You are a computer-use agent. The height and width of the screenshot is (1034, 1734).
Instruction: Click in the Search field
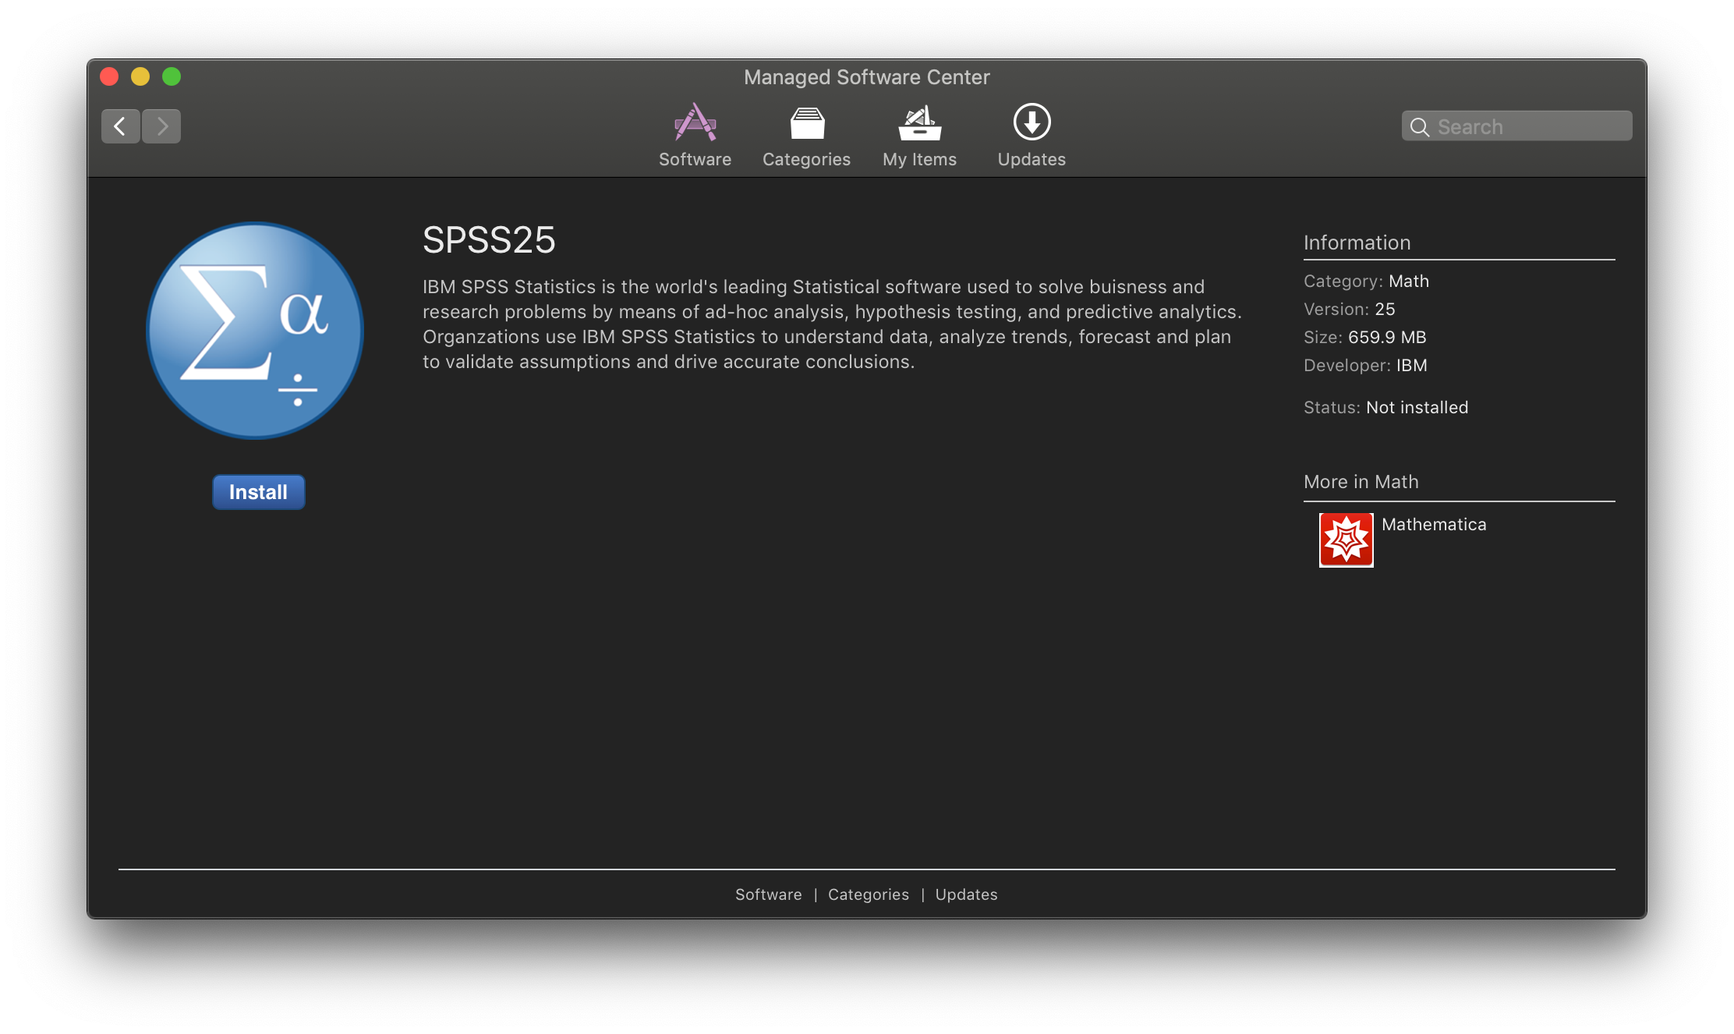pyautogui.click(x=1516, y=126)
